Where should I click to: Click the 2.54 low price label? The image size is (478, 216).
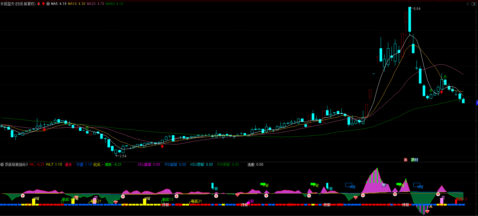click(123, 156)
